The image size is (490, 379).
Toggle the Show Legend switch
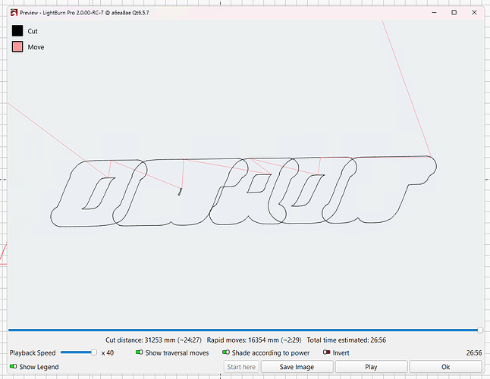point(14,367)
